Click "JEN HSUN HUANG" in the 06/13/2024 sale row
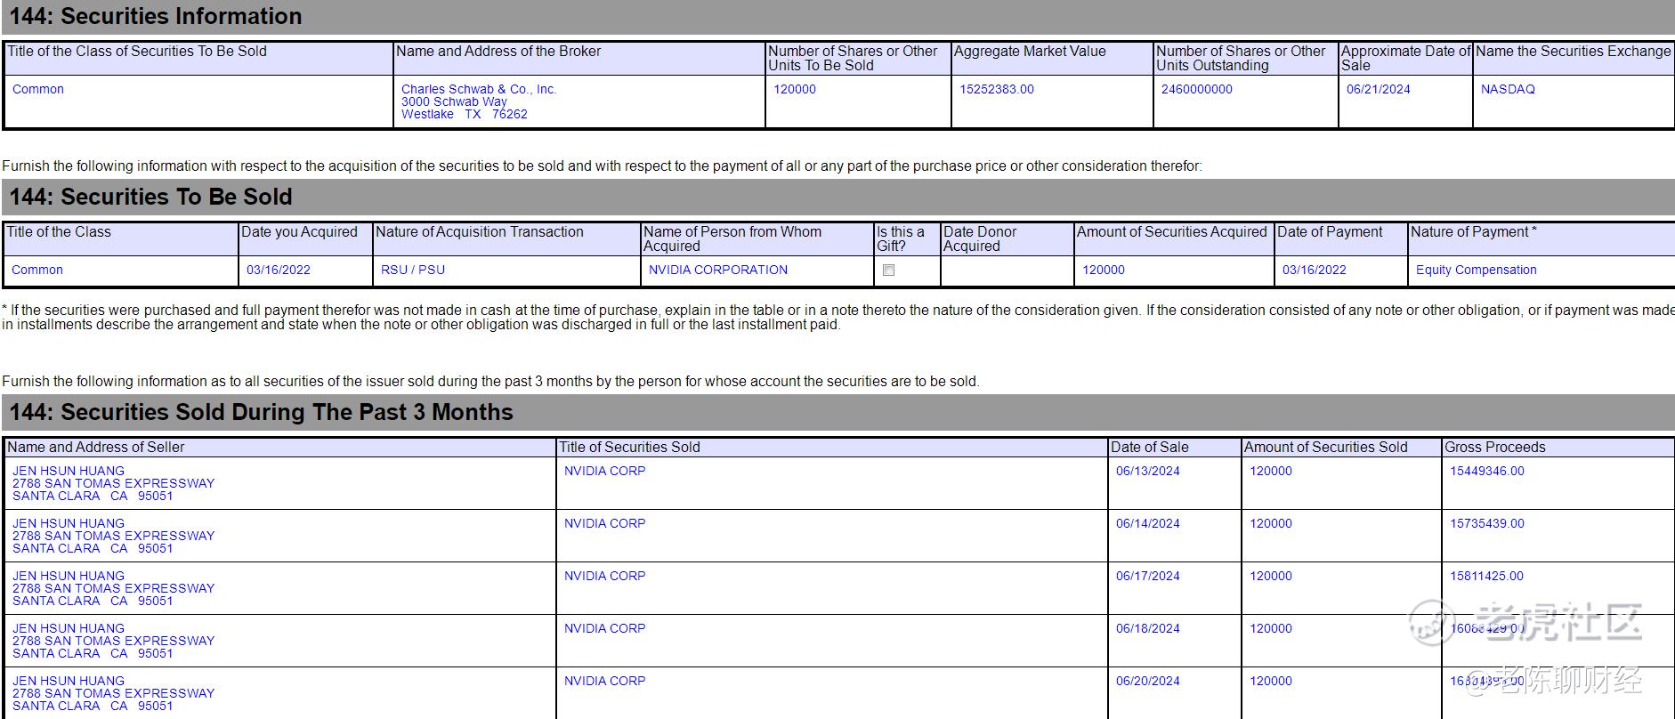This screenshot has width=1675, height=719. (69, 471)
